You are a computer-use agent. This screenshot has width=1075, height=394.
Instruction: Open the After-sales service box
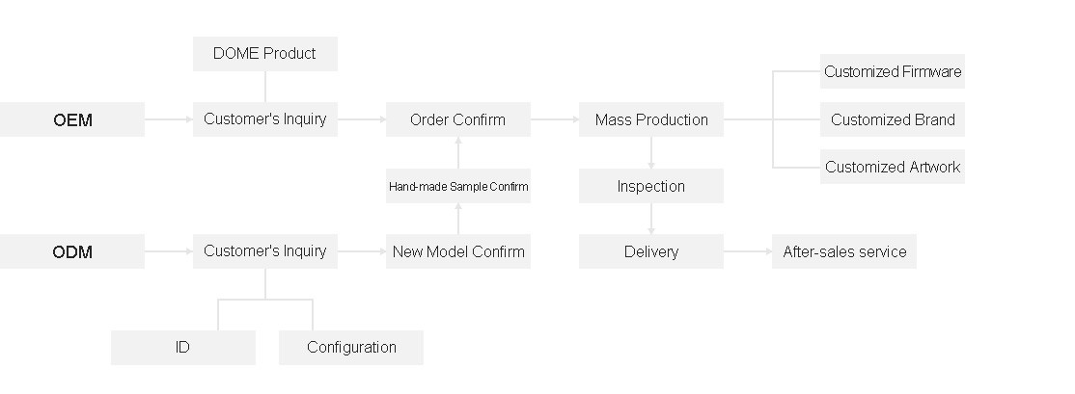[843, 251]
